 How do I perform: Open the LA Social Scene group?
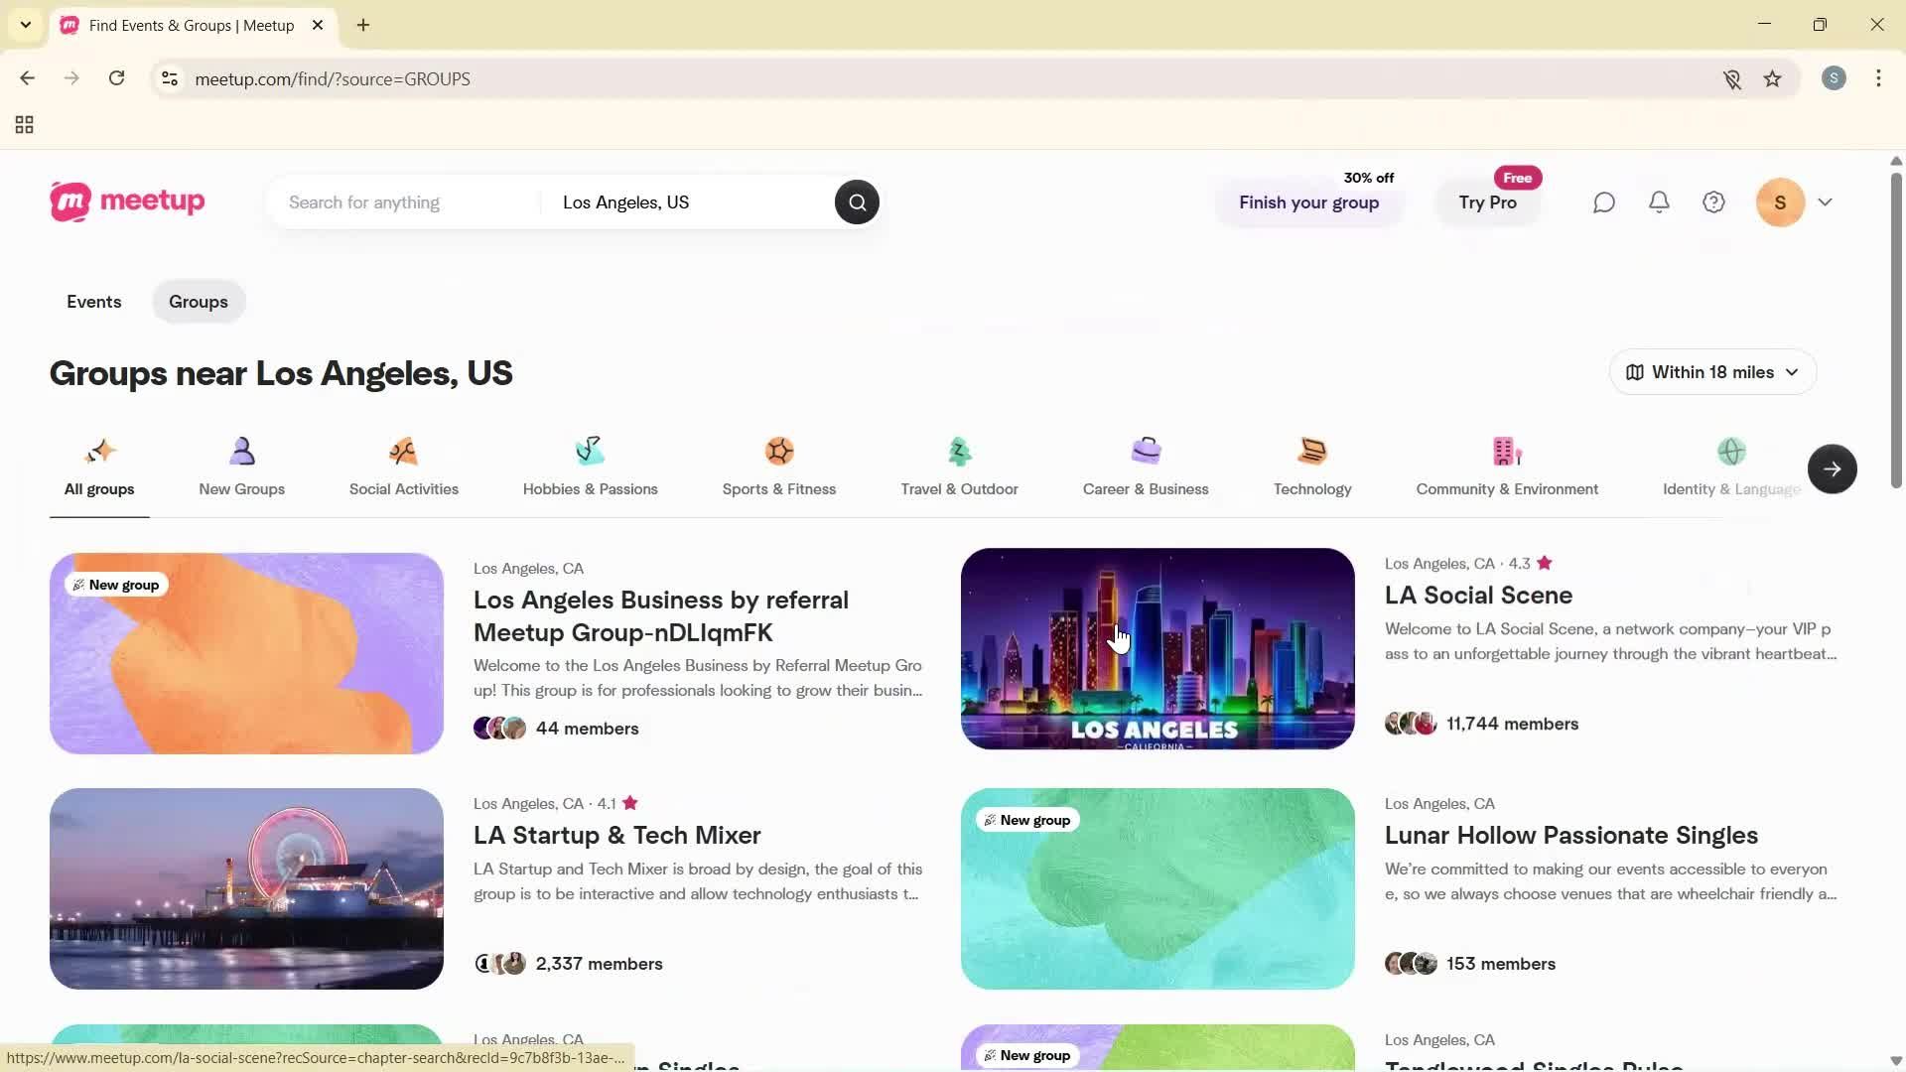(x=1478, y=595)
